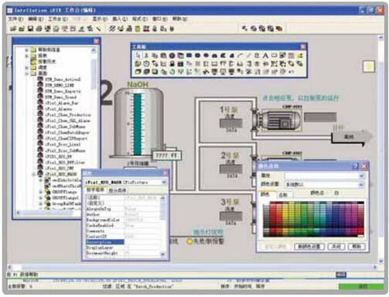
Task: Click the small yellow box at the canvas top right
Action: [369, 67]
